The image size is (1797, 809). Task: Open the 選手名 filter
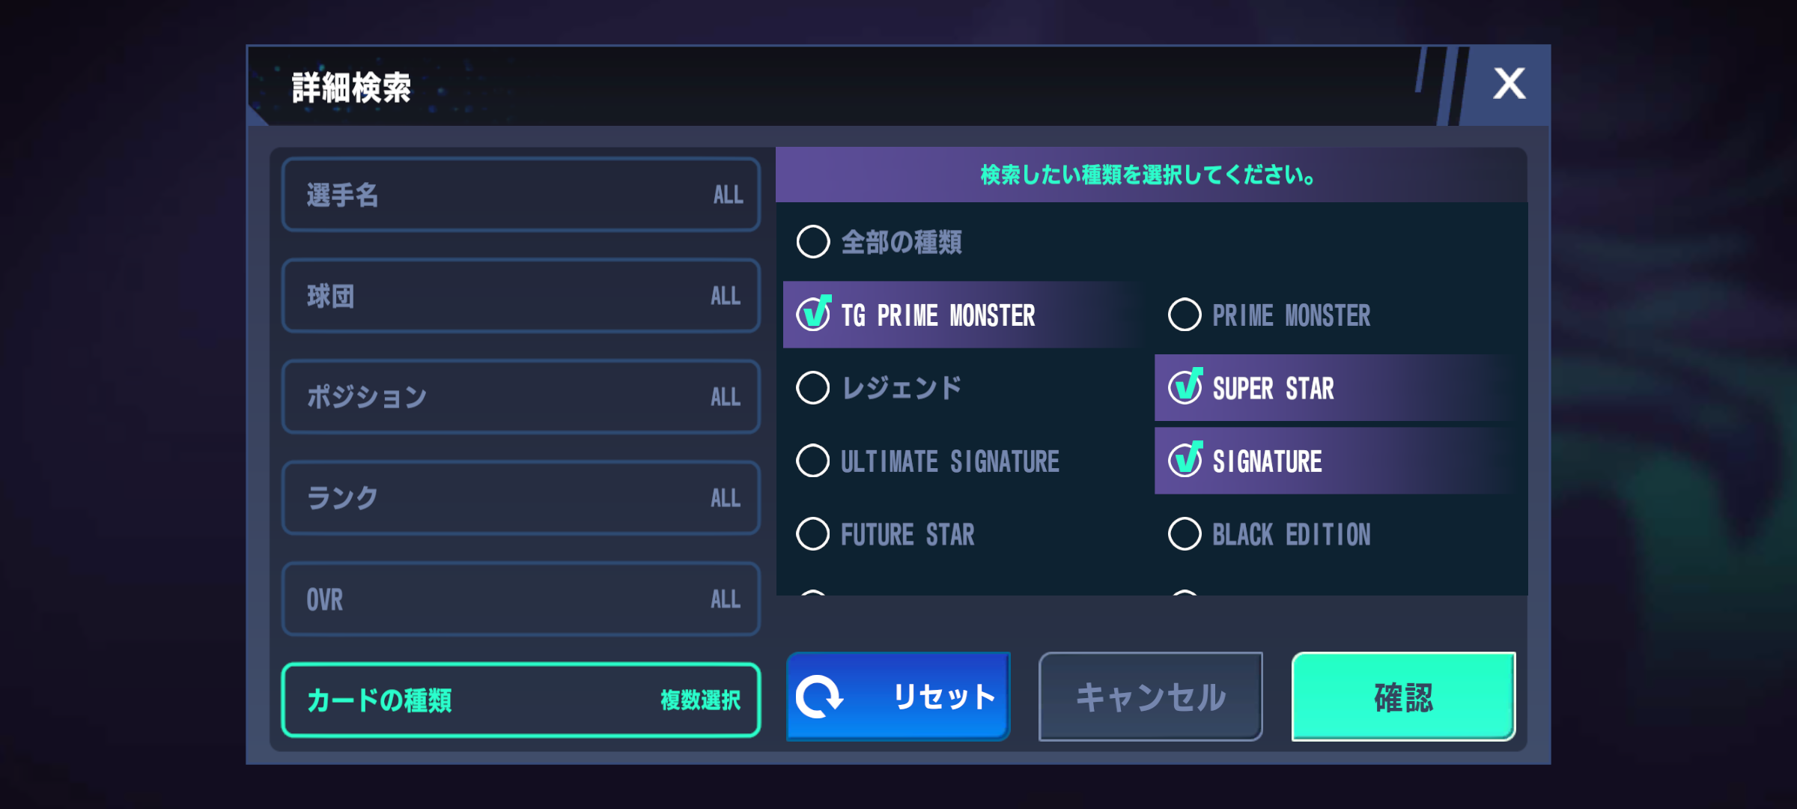(521, 195)
